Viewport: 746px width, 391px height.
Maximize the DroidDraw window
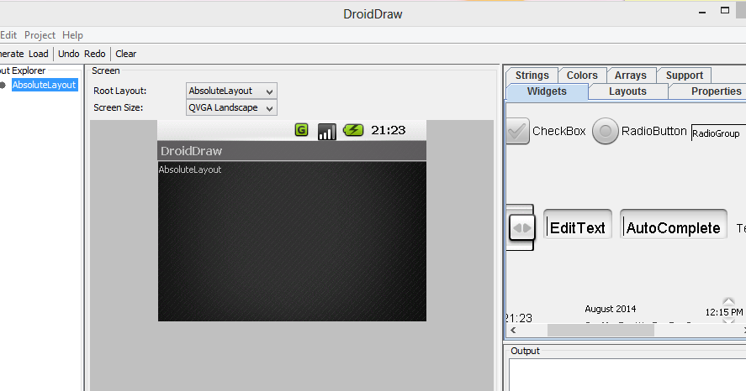click(725, 10)
